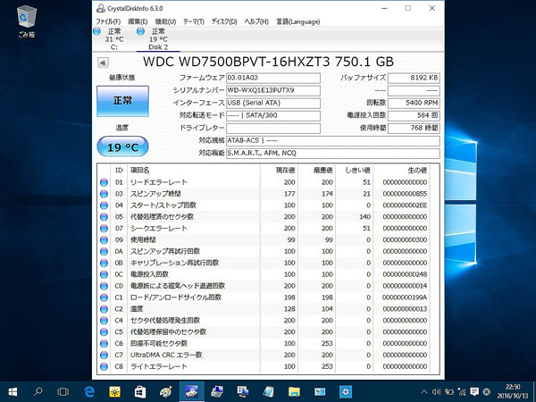Click the status icon of row C2 温度
The image size is (536, 402).
104,309
